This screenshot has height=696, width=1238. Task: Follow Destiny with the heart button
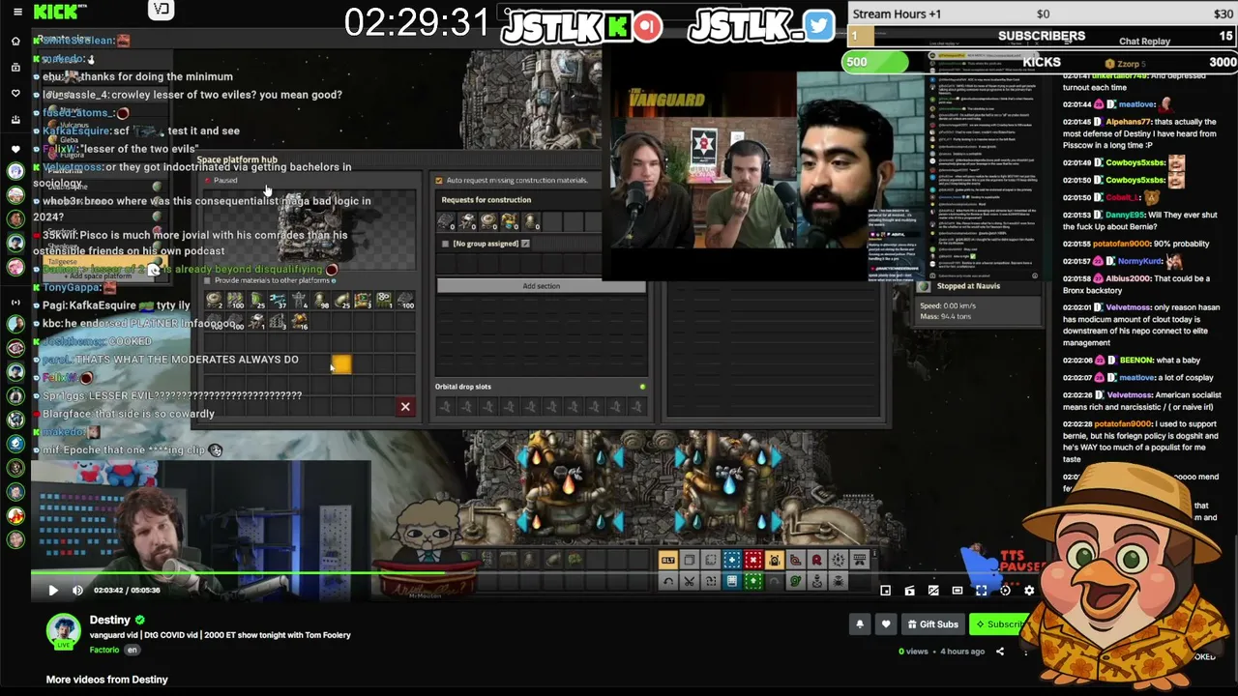(x=886, y=624)
